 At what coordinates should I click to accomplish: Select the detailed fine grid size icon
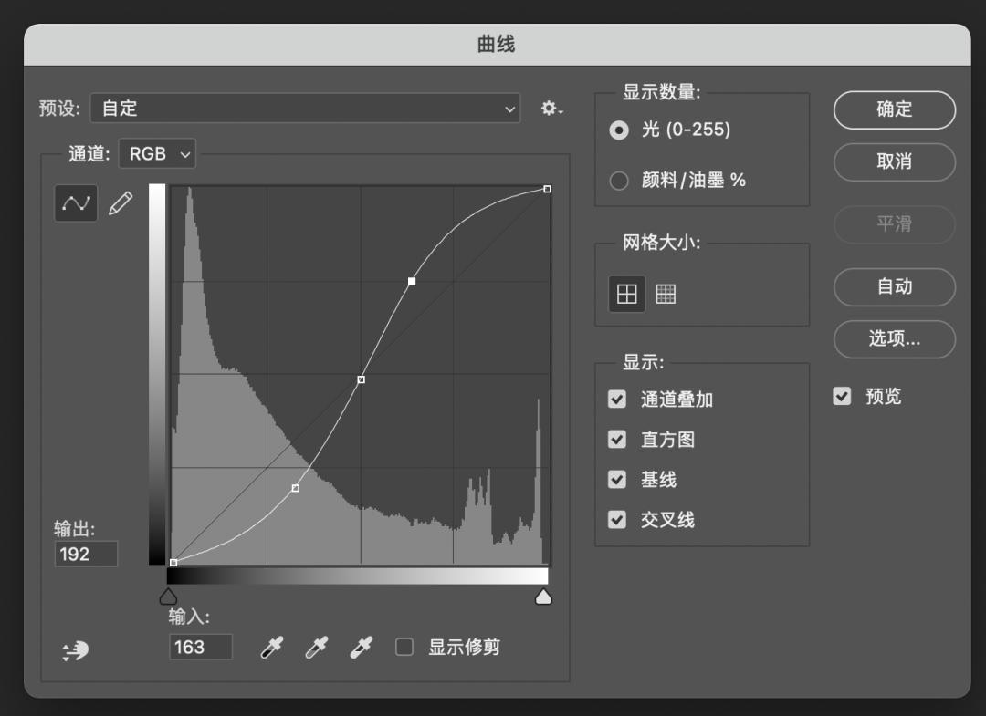pyautogui.click(x=666, y=293)
